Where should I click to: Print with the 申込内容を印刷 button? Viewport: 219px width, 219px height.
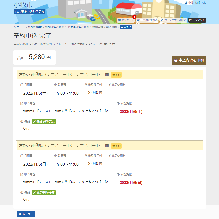point(189,60)
